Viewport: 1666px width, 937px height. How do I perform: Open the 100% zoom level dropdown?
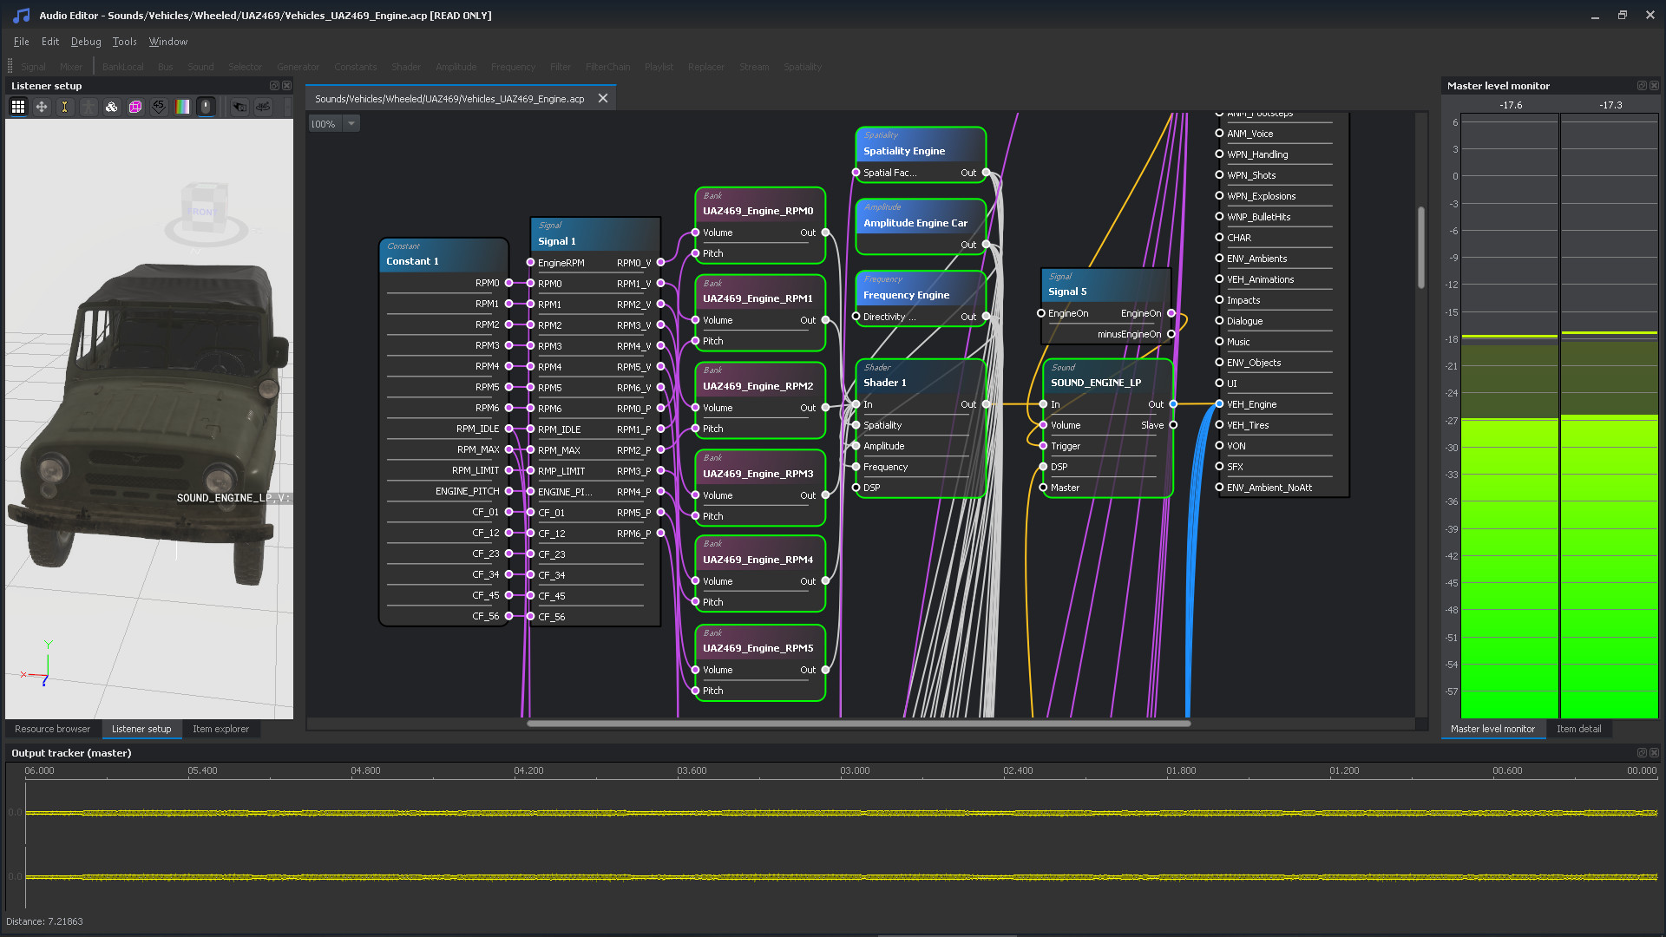click(x=351, y=123)
